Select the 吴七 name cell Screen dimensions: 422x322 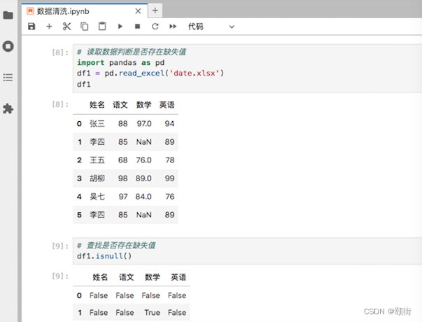coord(97,197)
